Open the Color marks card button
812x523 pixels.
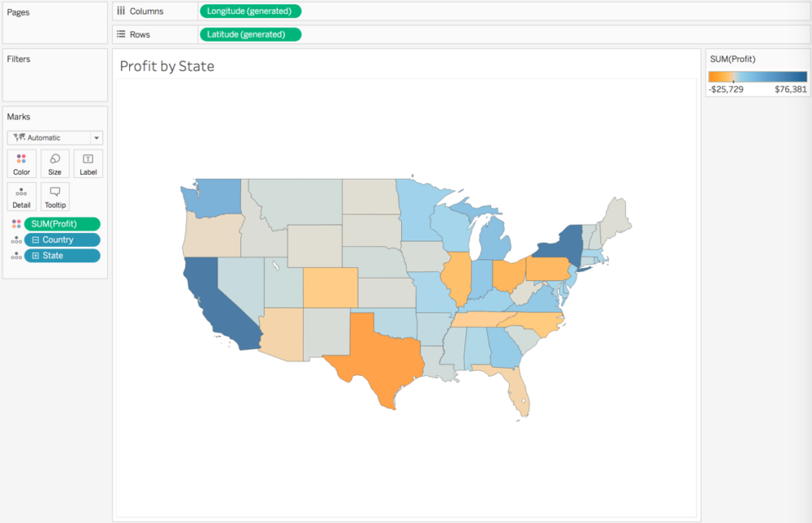22,163
